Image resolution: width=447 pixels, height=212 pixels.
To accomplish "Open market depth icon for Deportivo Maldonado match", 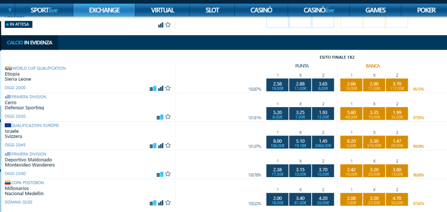I will [x=160, y=175].
